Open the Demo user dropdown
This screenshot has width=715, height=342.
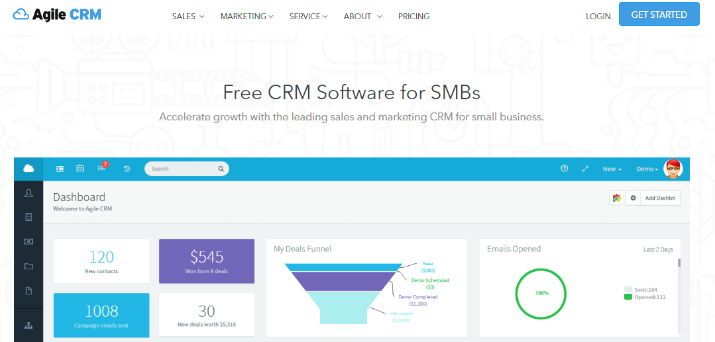coord(647,169)
